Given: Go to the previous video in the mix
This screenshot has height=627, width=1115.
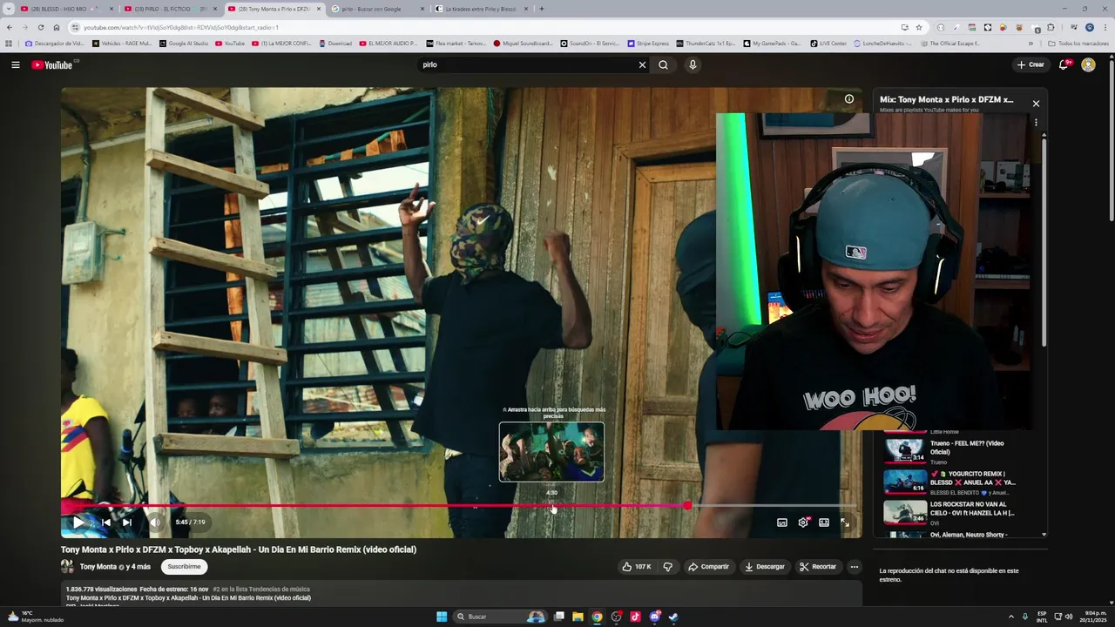Looking at the screenshot, I should click(105, 522).
